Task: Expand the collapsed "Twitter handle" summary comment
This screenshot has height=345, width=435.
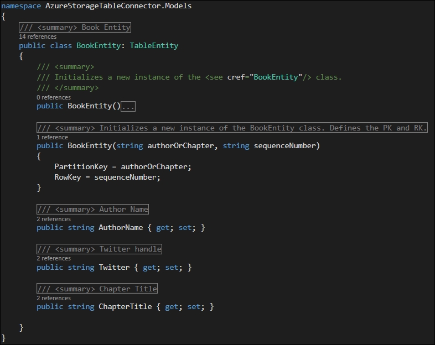Action: pos(99,249)
